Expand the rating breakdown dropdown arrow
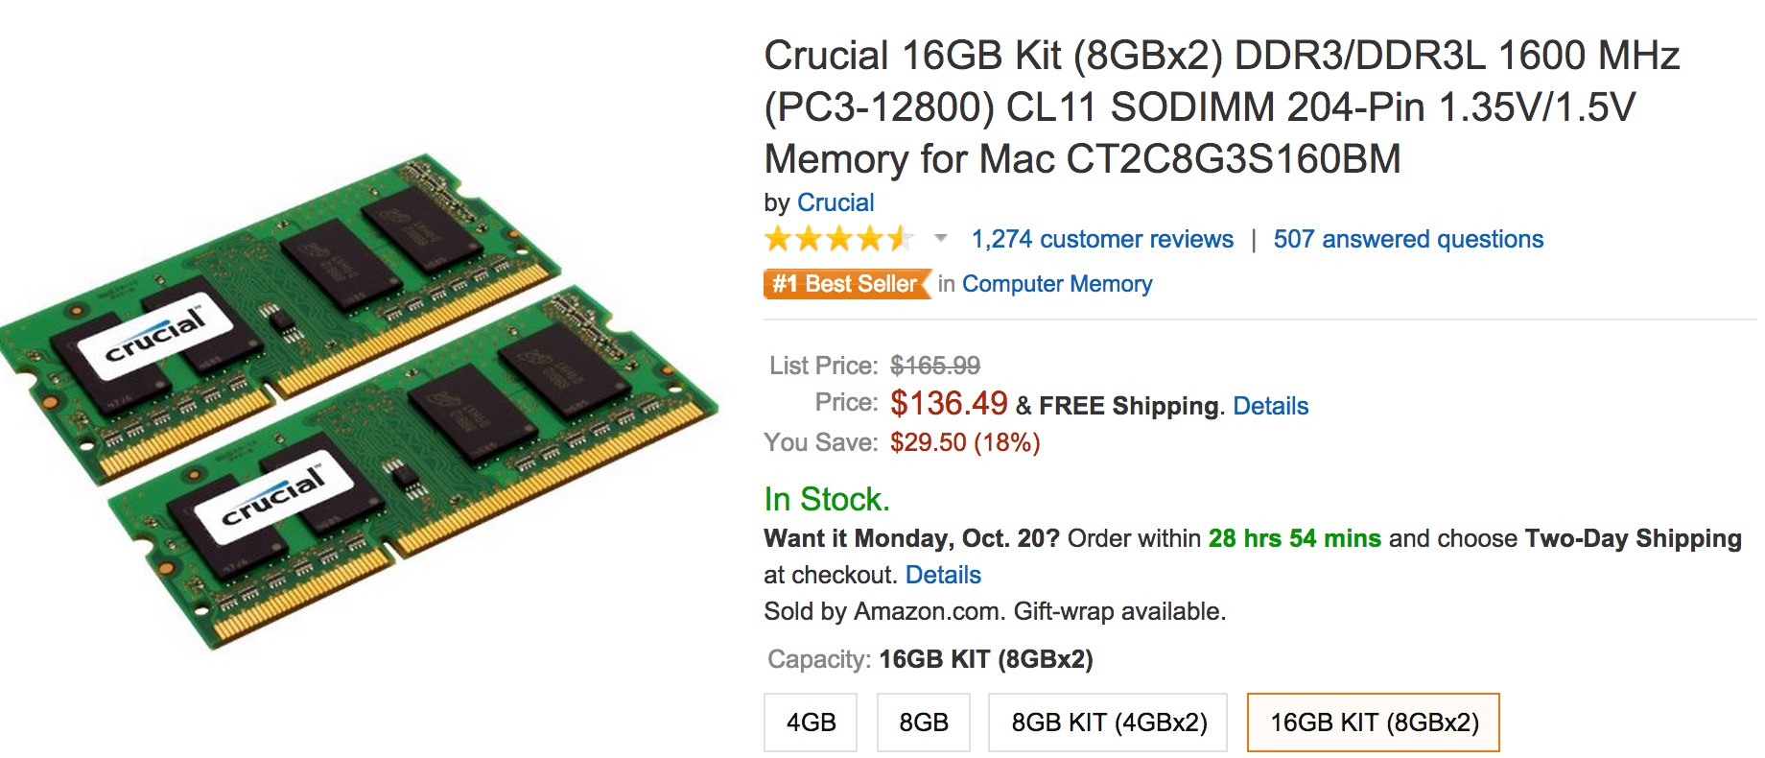This screenshot has height=758, width=1765. pos(941,238)
